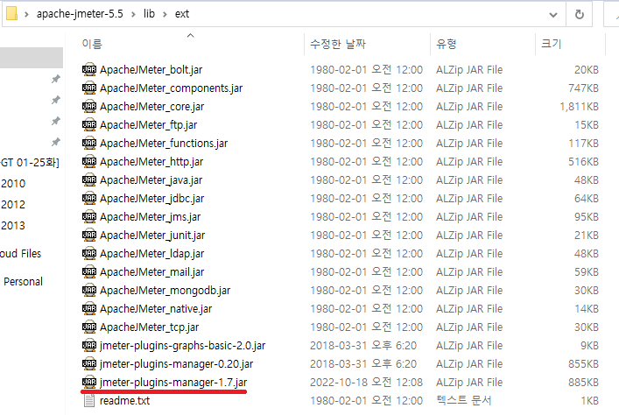
Task: Expand the chevron before apache-jmeter-5.5 in breadcrumb
Action: point(26,14)
